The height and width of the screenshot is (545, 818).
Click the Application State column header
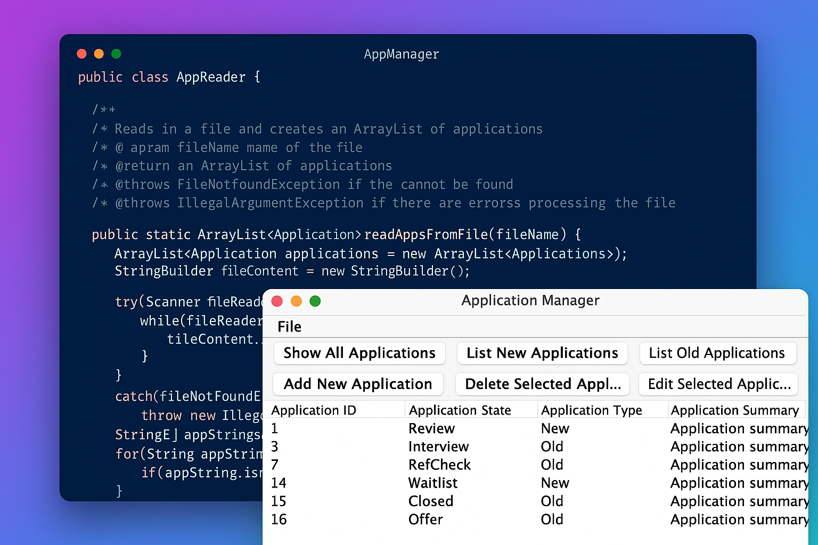(460, 410)
